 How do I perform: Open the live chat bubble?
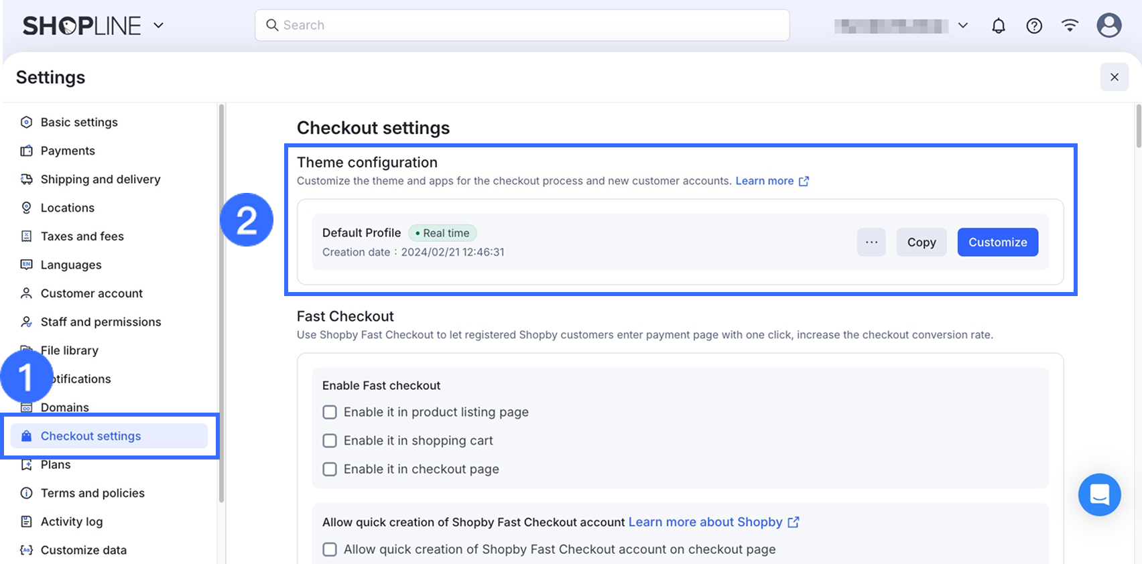tap(1099, 494)
